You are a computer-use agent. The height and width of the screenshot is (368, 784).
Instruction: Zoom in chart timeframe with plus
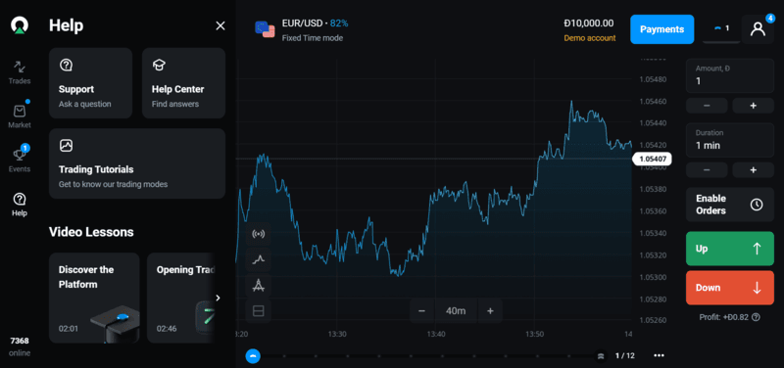coord(490,311)
